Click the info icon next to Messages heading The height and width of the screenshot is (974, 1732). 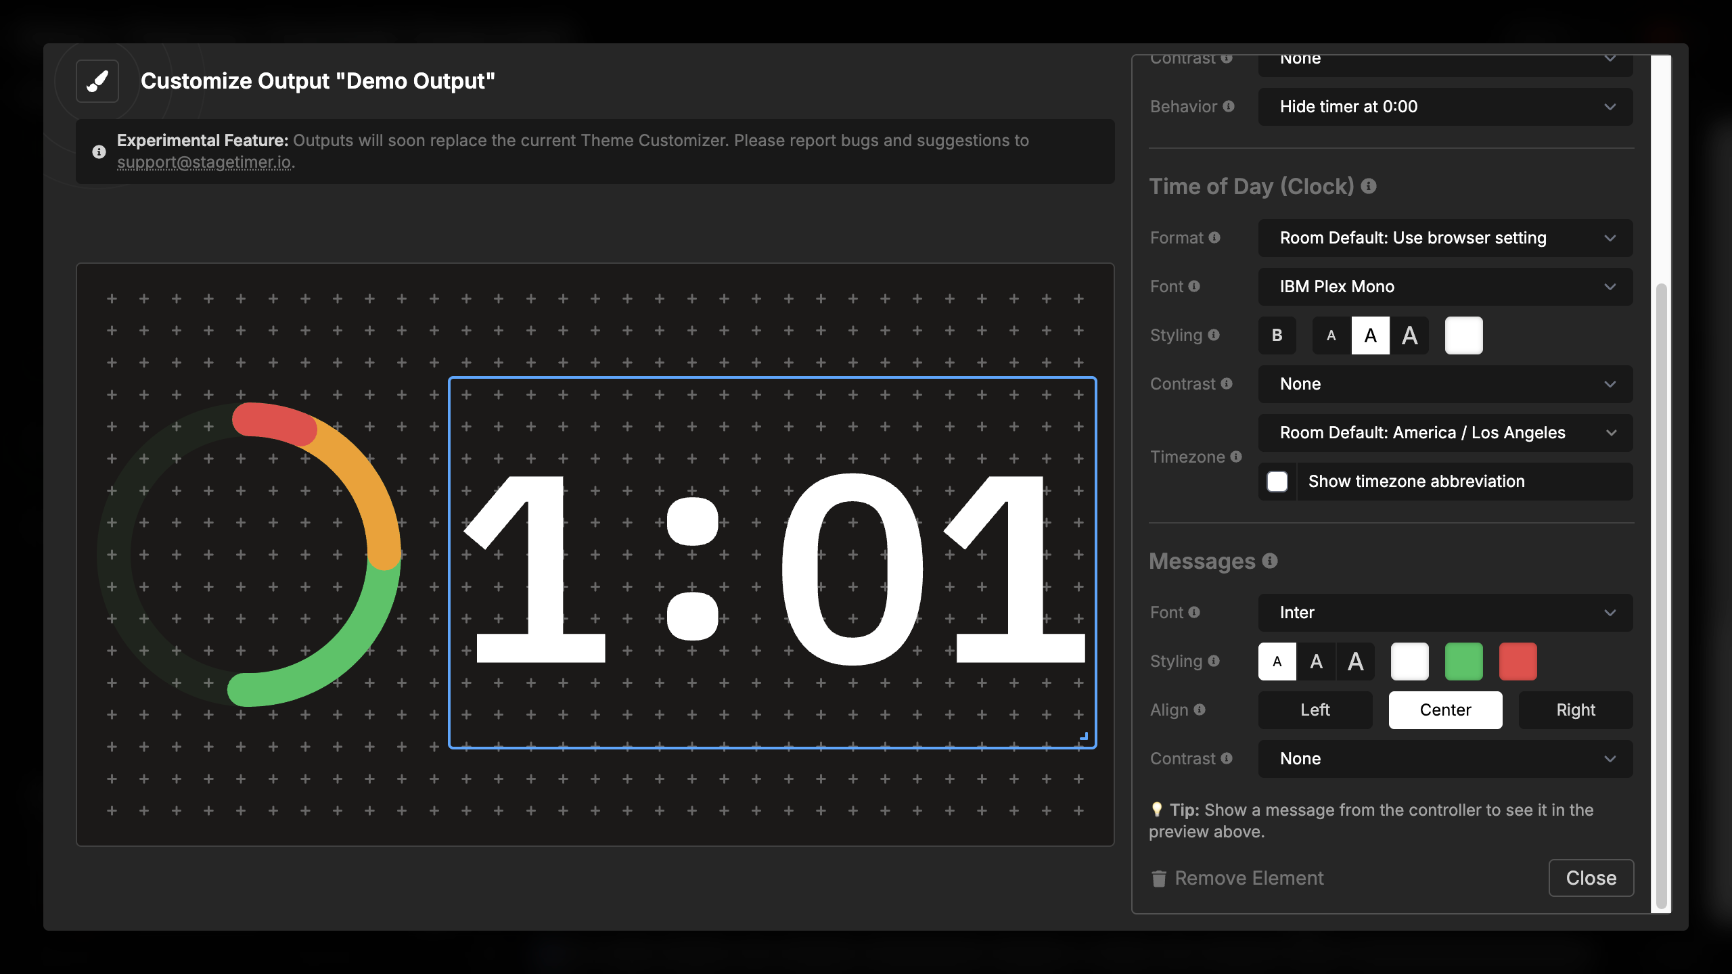pos(1270,561)
